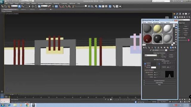Click the Cone primitive button
The image size is (191, 107).
186,26
